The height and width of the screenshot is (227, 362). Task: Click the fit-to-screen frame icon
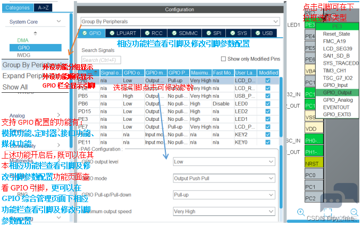coord(327,213)
